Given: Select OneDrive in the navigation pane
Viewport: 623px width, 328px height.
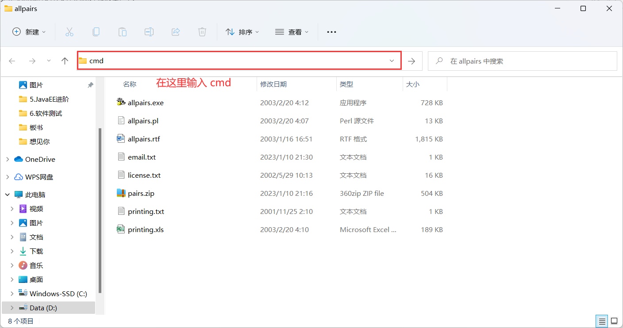Looking at the screenshot, I should (35, 159).
